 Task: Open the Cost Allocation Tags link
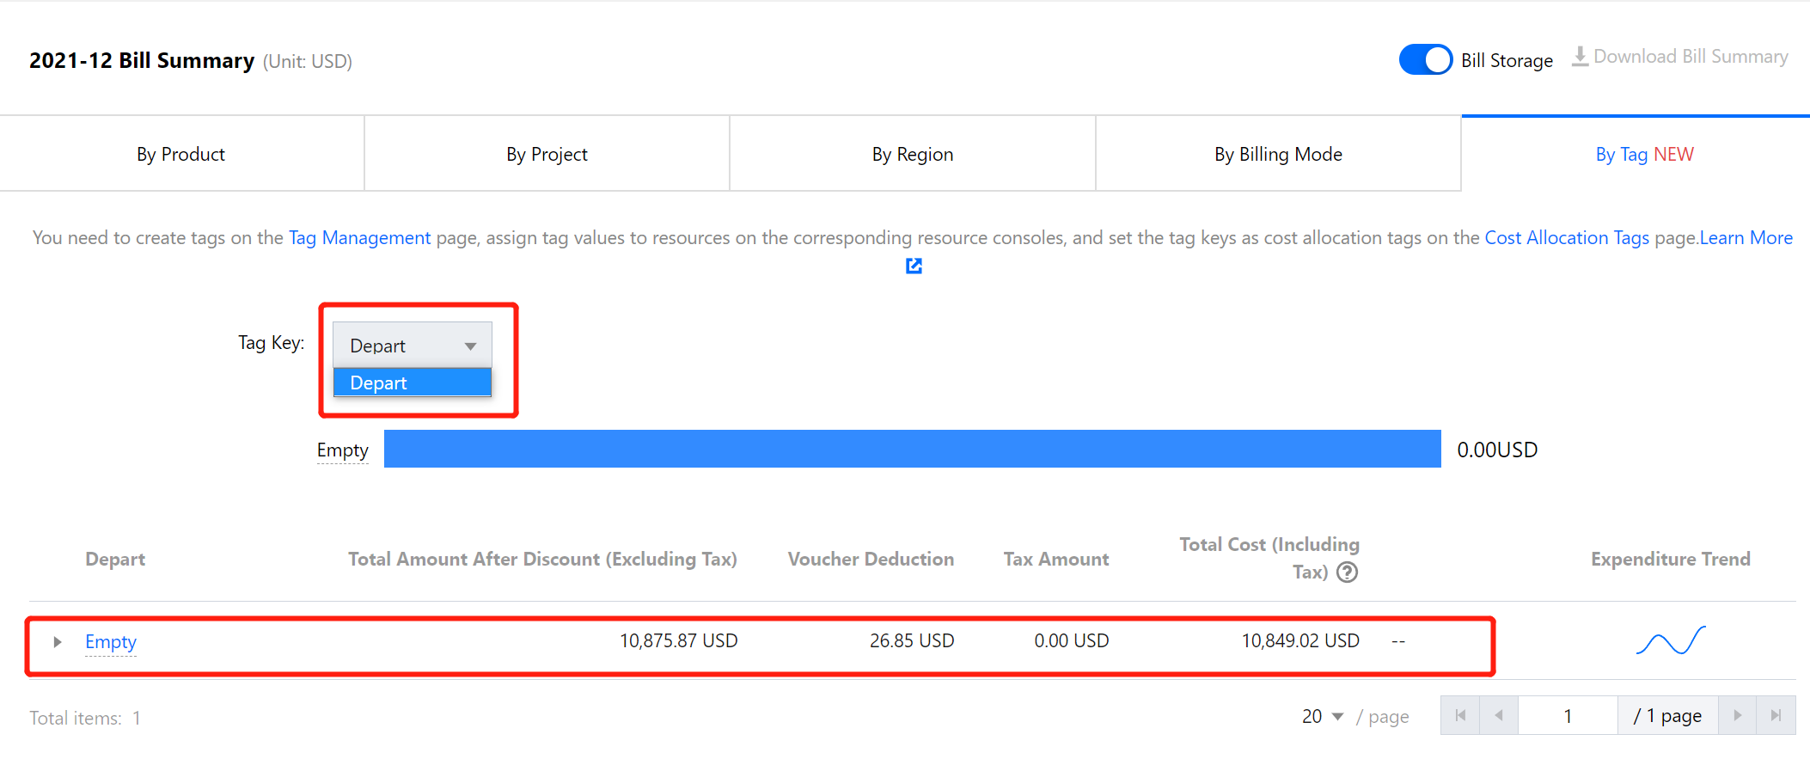click(1566, 238)
